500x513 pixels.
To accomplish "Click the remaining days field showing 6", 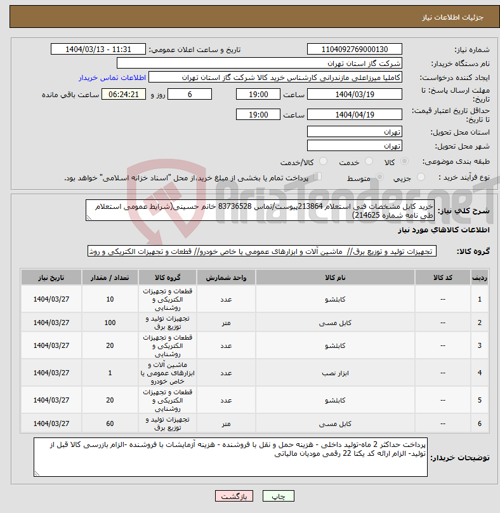I will [x=190, y=95].
